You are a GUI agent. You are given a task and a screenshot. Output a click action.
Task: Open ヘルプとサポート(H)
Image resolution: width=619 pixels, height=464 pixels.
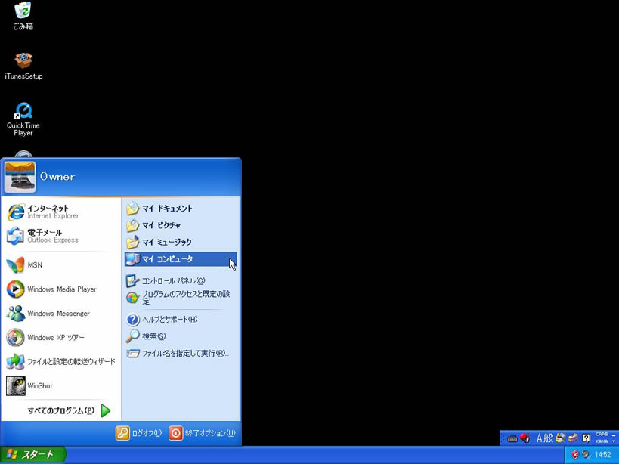[x=181, y=319]
